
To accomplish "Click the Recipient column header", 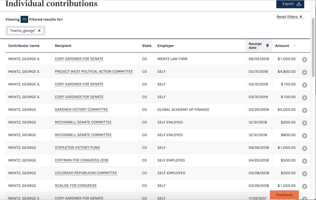I will point(63,46).
